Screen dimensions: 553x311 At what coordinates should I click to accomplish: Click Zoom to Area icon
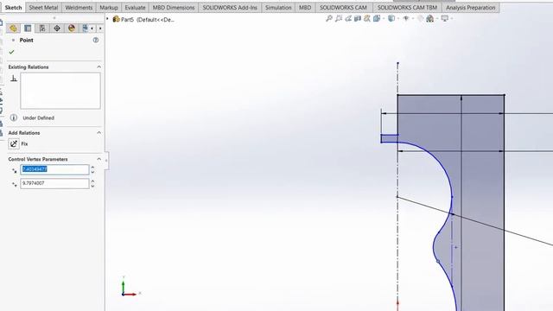[x=339, y=18]
